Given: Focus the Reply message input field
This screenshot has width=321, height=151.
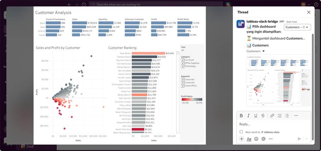Looking at the screenshot, I should click(x=274, y=124).
